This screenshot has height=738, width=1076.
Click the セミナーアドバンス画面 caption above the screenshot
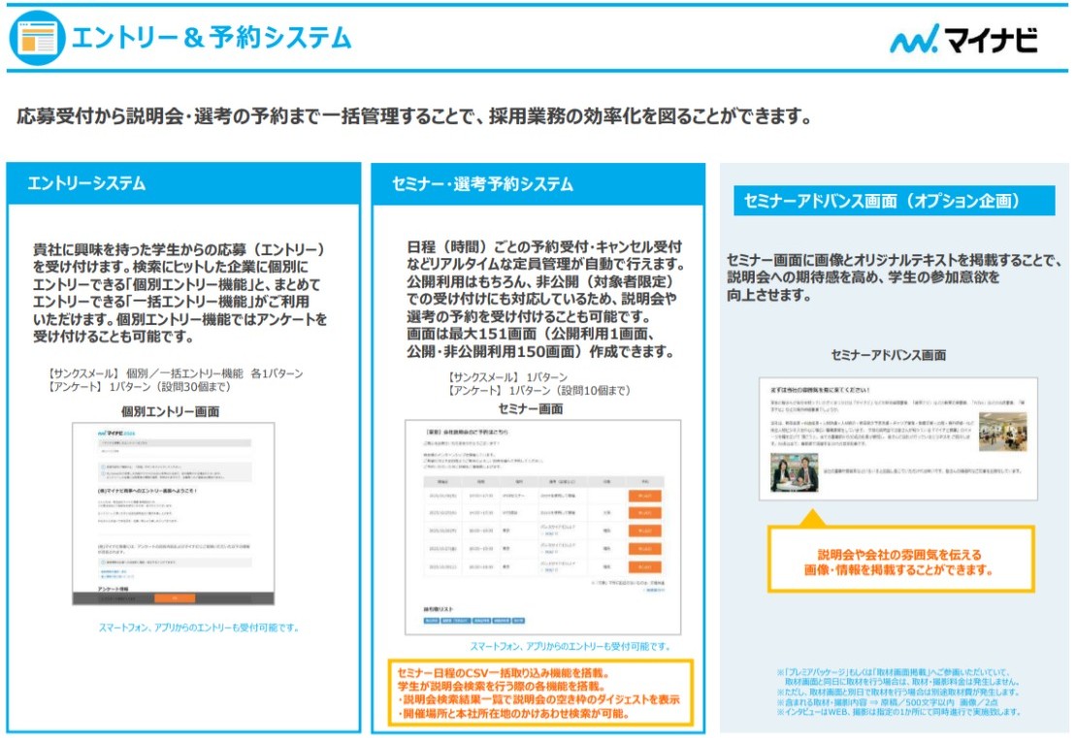pos(889,355)
